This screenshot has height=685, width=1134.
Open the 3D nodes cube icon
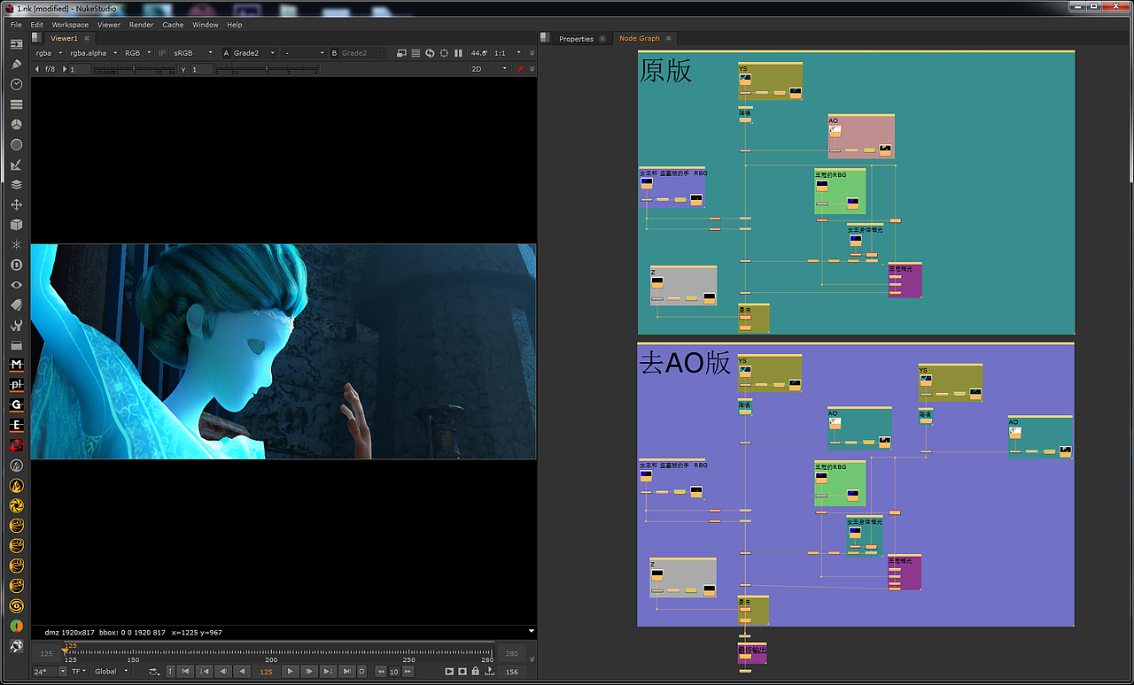click(16, 225)
